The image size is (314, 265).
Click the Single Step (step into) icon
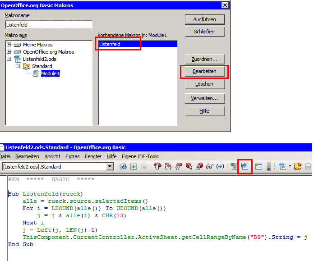(x=168, y=166)
